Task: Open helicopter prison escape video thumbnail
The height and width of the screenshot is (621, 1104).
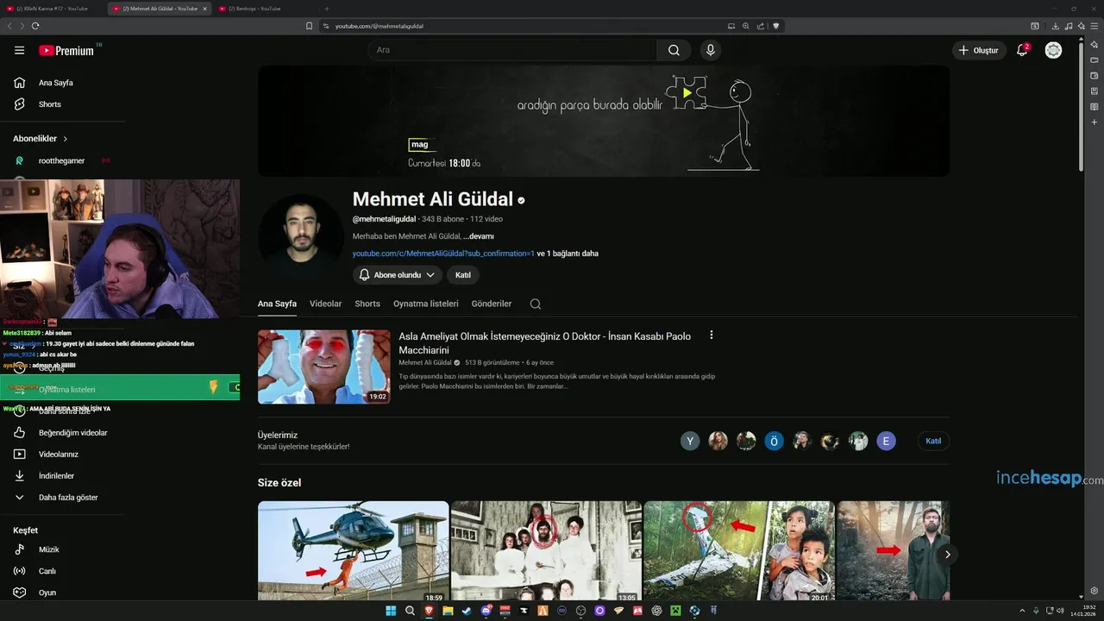Action: click(x=353, y=552)
